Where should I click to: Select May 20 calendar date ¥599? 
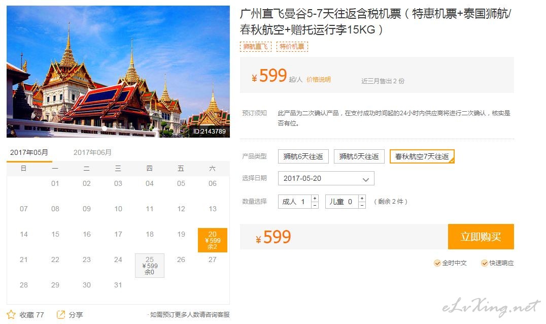(213, 240)
